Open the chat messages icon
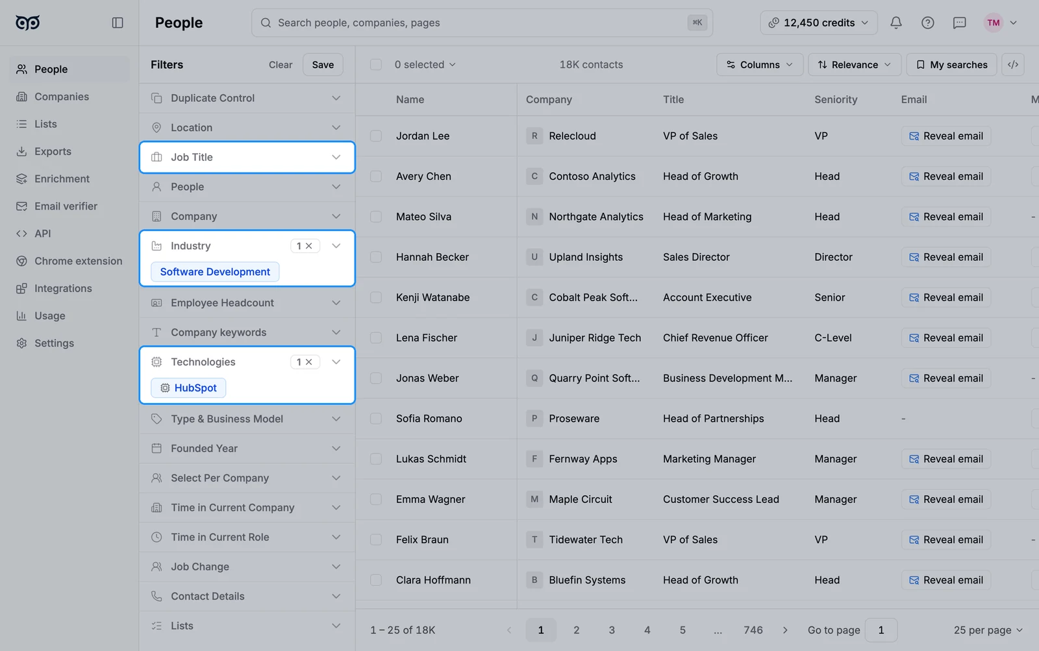The width and height of the screenshot is (1039, 651). 960,23
